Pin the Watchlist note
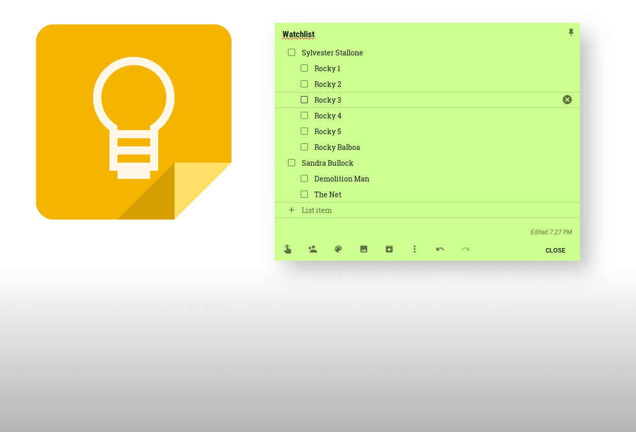The height and width of the screenshot is (432, 636). tap(571, 33)
